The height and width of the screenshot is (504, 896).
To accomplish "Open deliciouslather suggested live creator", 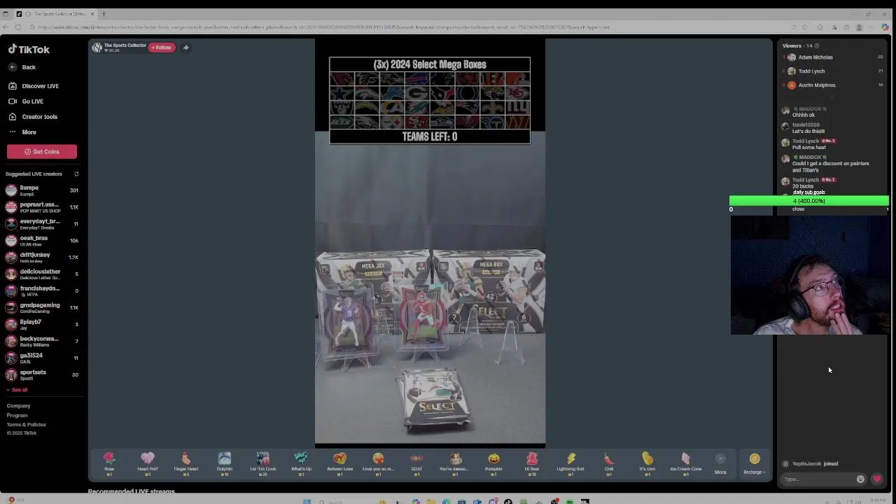I will pos(42,274).
